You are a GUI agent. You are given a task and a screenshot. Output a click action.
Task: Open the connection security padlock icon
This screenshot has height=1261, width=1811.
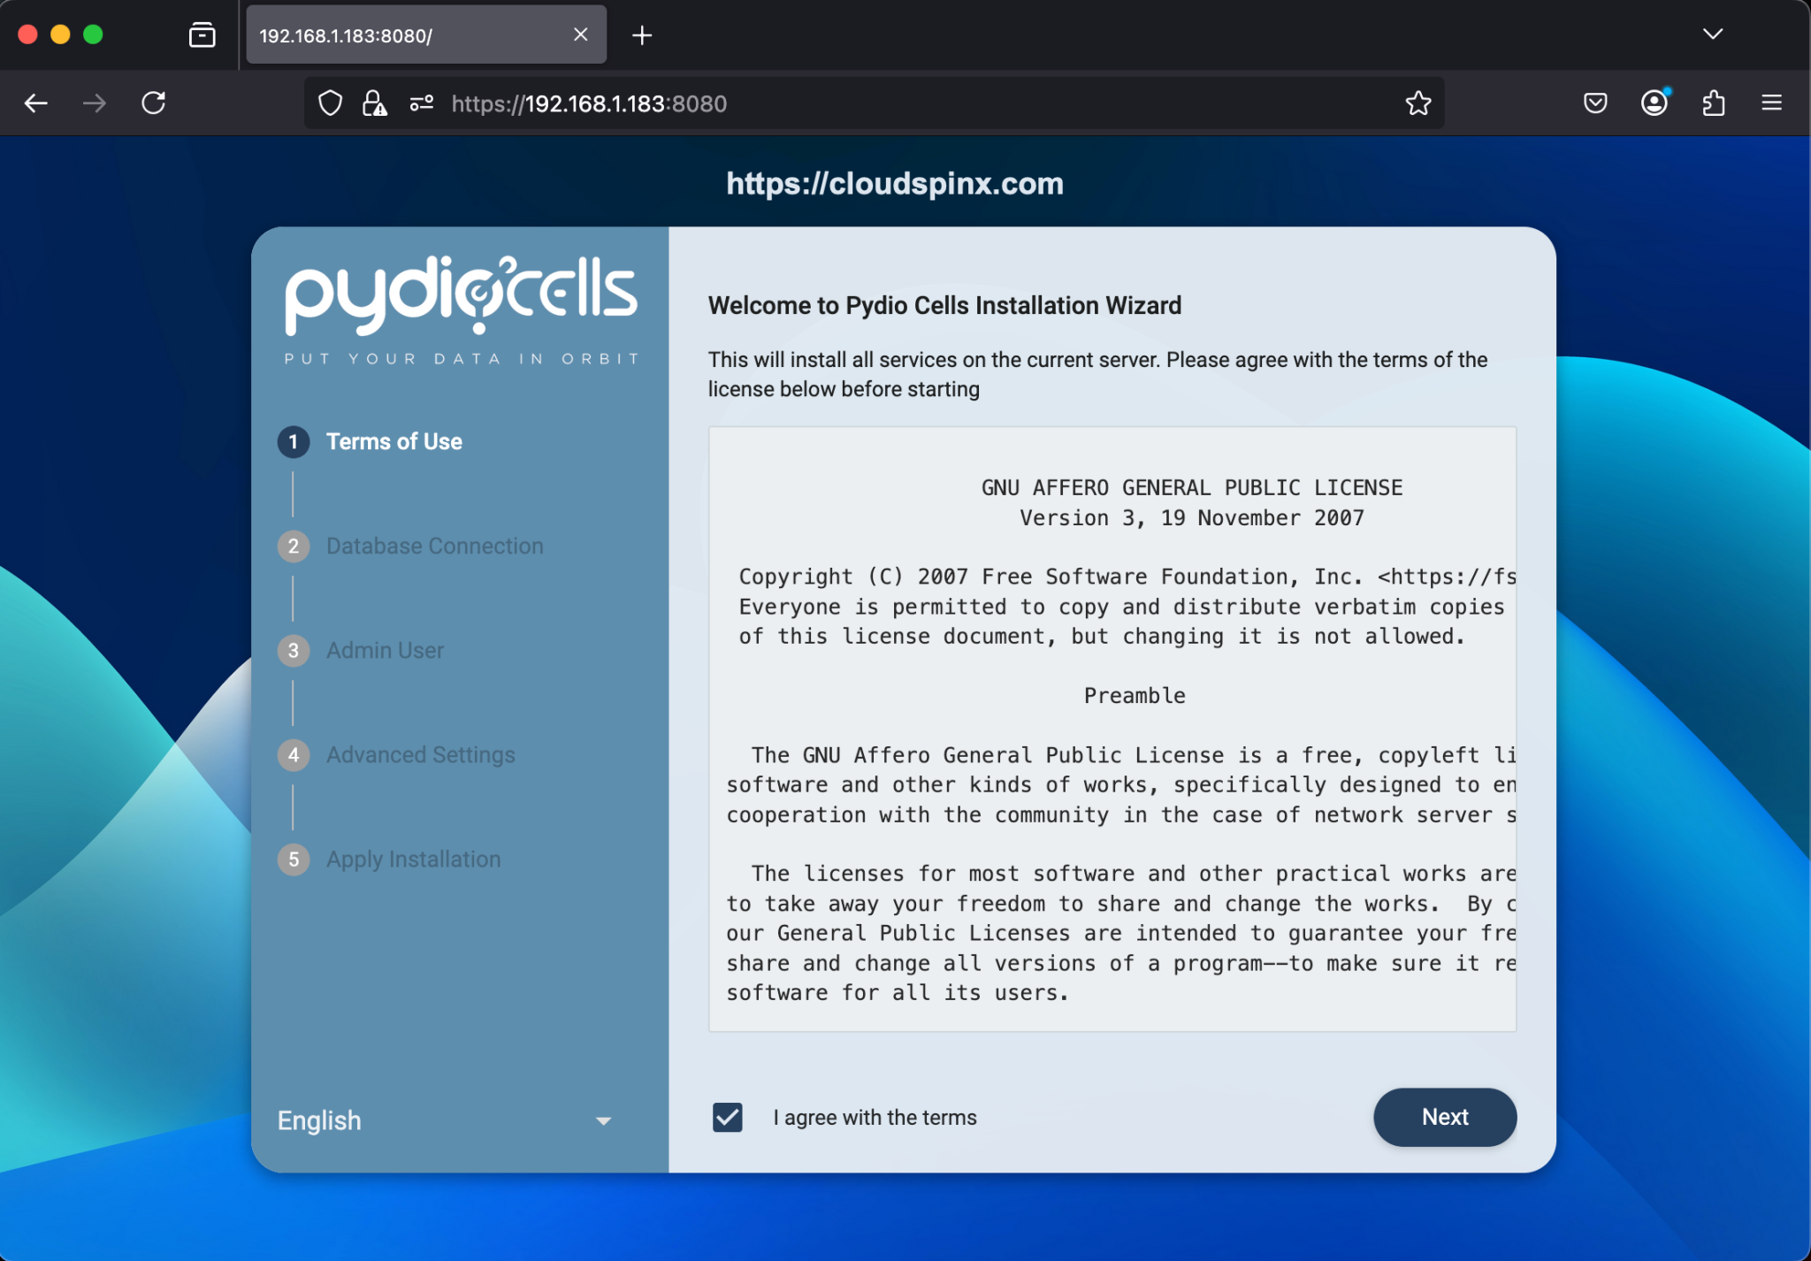click(372, 103)
